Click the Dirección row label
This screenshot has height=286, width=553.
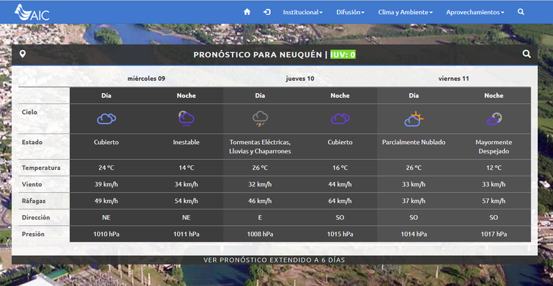(x=36, y=217)
